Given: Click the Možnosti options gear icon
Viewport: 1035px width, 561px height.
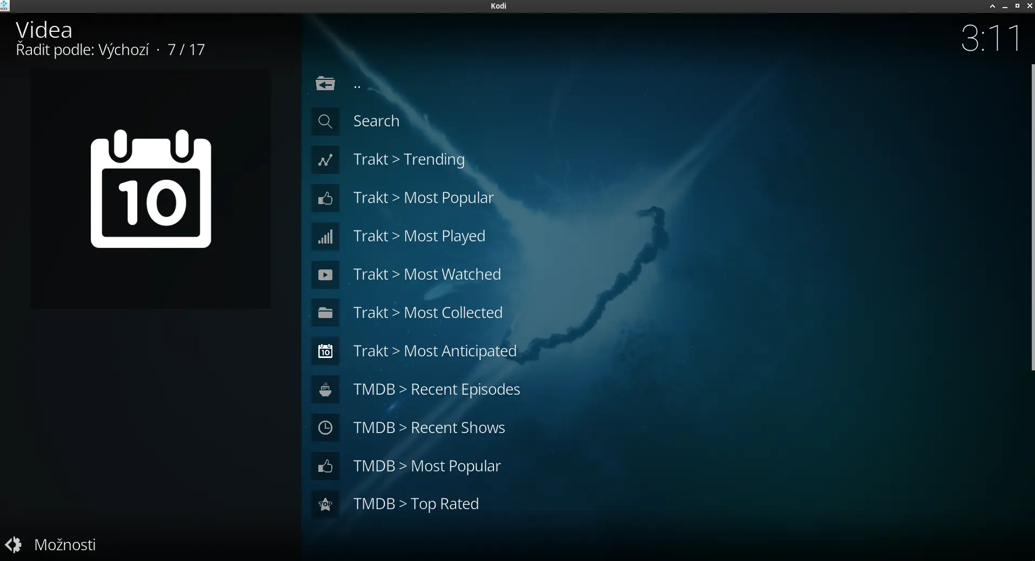Looking at the screenshot, I should coord(14,545).
